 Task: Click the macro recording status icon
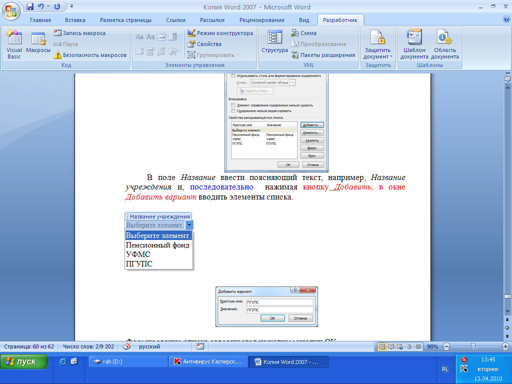pyautogui.click(x=200, y=346)
